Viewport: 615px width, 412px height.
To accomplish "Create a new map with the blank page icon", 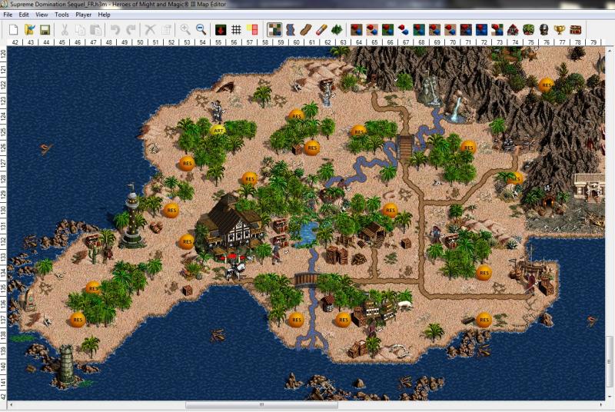I will [x=14, y=30].
